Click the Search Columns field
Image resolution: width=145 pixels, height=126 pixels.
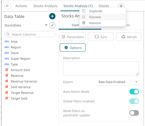point(30,34)
